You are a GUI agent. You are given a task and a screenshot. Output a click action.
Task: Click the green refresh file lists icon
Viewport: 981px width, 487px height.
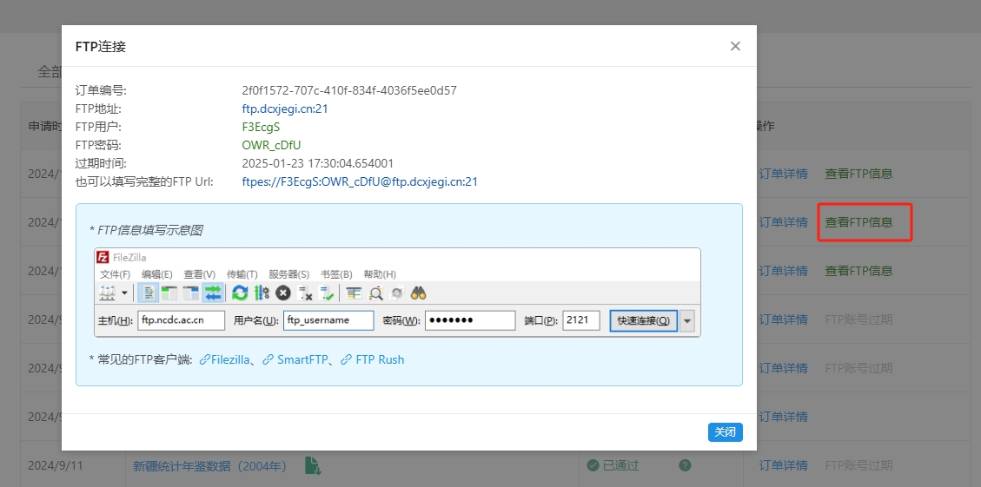(240, 293)
